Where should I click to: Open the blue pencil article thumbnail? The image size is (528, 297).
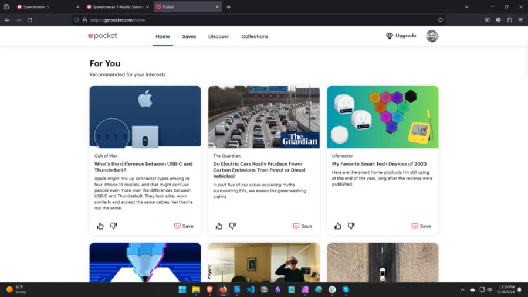click(145, 262)
